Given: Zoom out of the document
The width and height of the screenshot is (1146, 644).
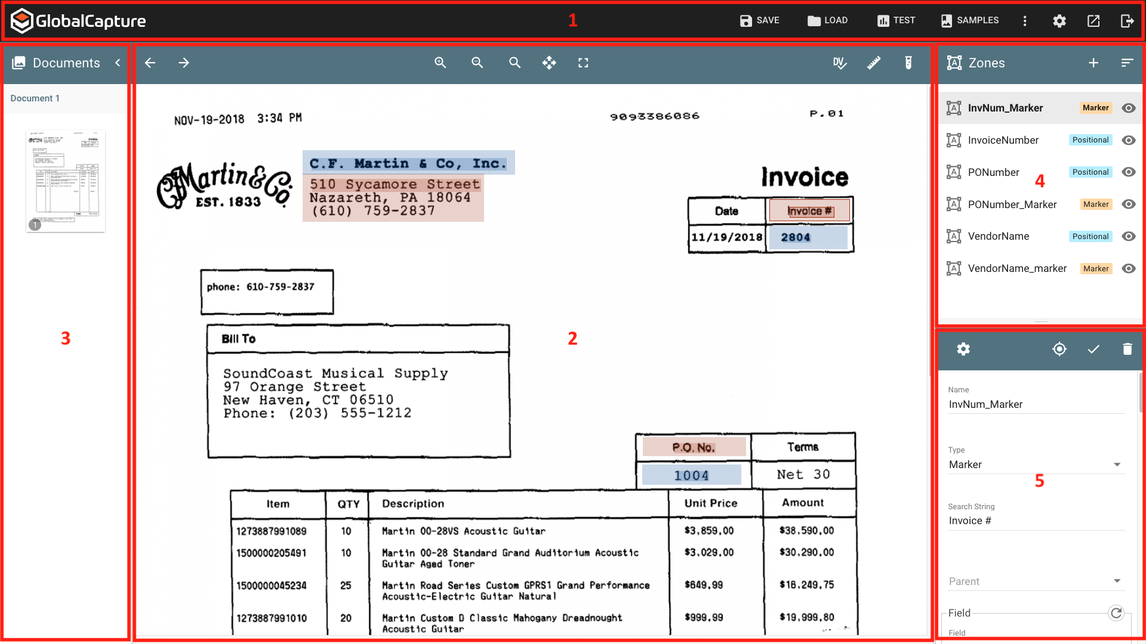Looking at the screenshot, I should [478, 63].
